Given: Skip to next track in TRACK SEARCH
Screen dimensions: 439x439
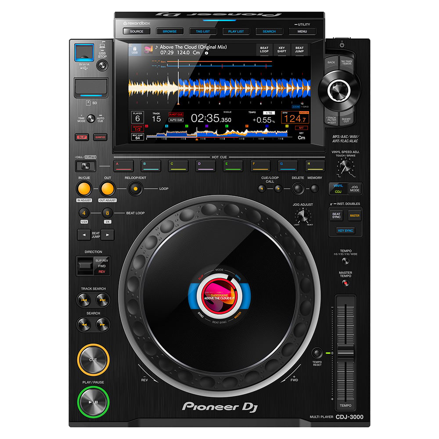Looking at the screenshot, I should coord(102,300).
